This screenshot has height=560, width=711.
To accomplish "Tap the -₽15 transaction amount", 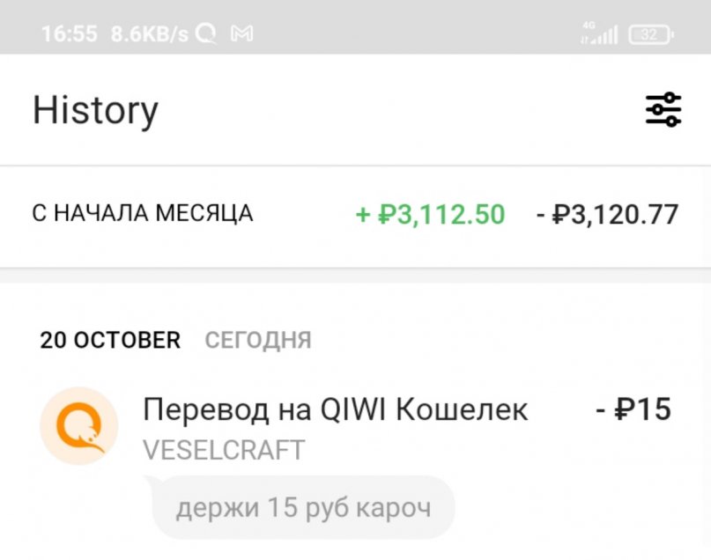I will click(632, 409).
